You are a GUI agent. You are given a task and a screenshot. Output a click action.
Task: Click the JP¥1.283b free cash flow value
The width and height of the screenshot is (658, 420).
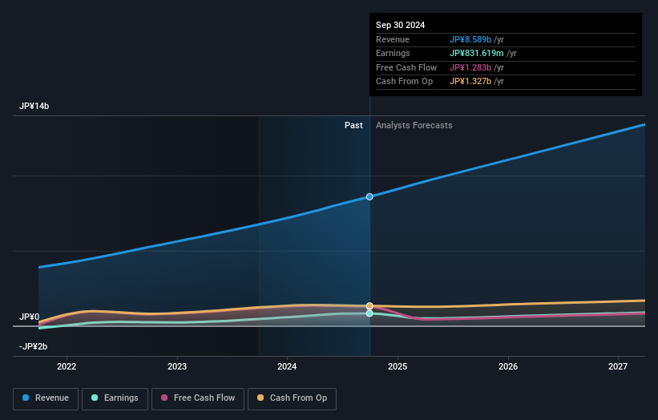pyautogui.click(x=470, y=67)
